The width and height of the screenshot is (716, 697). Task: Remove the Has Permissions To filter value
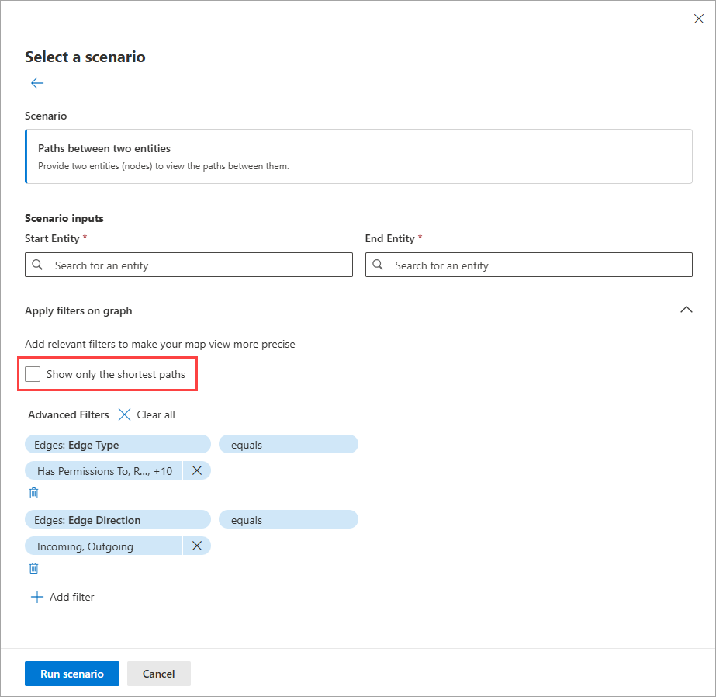click(197, 470)
